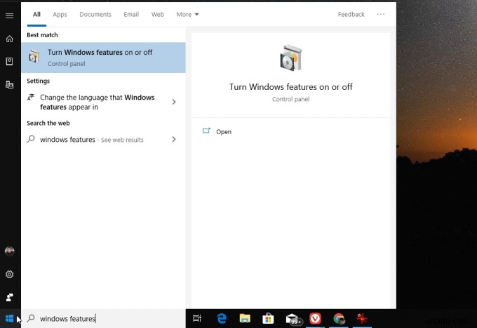Select windows features See web results

(x=103, y=140)
